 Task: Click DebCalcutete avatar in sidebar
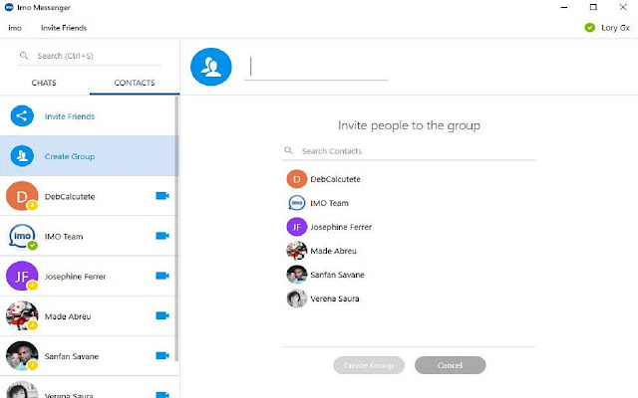pyautogui.click(x=22, y=196)
